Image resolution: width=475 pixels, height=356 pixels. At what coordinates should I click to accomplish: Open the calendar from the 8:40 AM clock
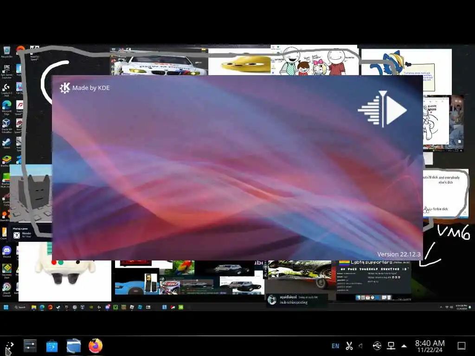430,346
